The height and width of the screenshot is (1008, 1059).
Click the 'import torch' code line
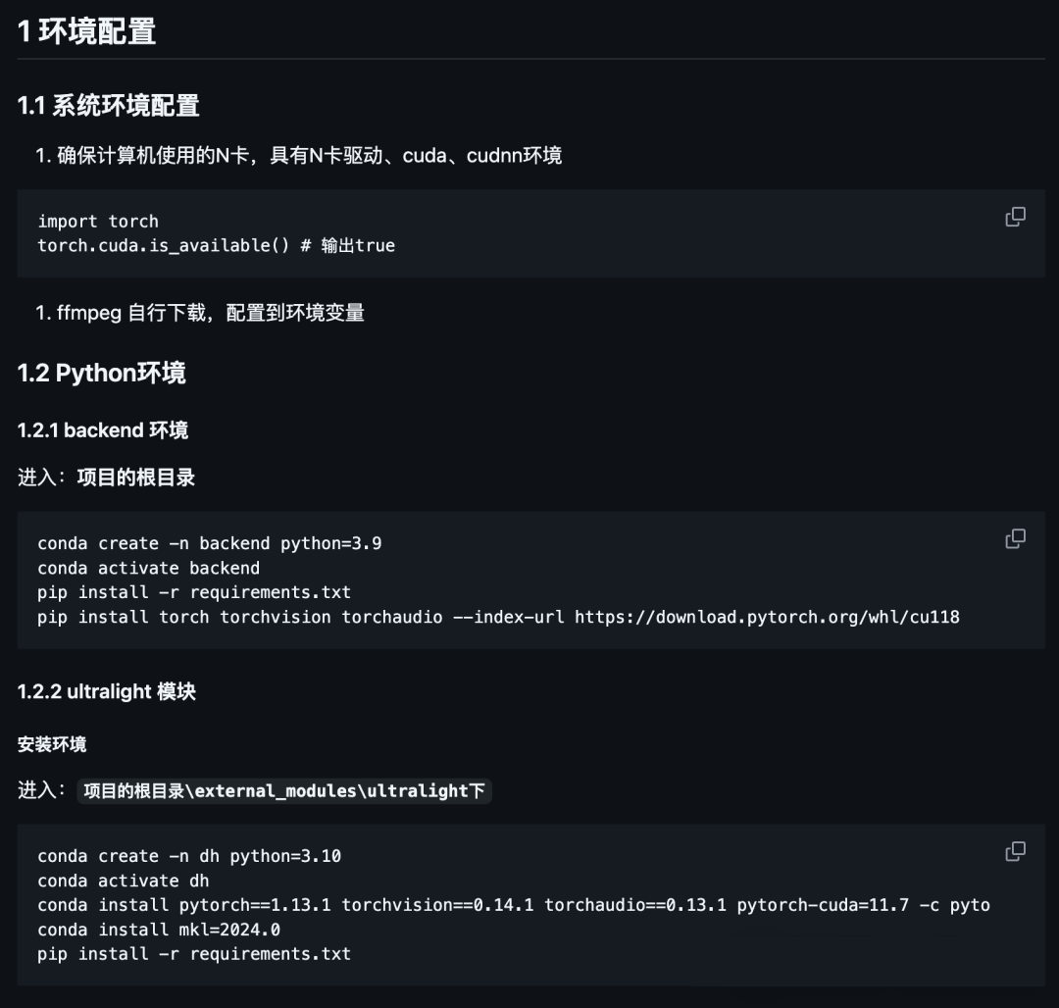pyautogui.click(x=98, y=222)
